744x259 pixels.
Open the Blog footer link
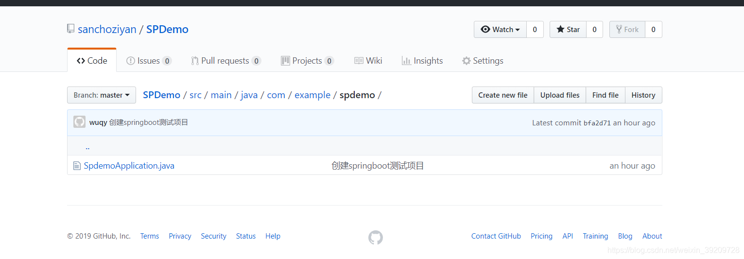pos(625,236)
